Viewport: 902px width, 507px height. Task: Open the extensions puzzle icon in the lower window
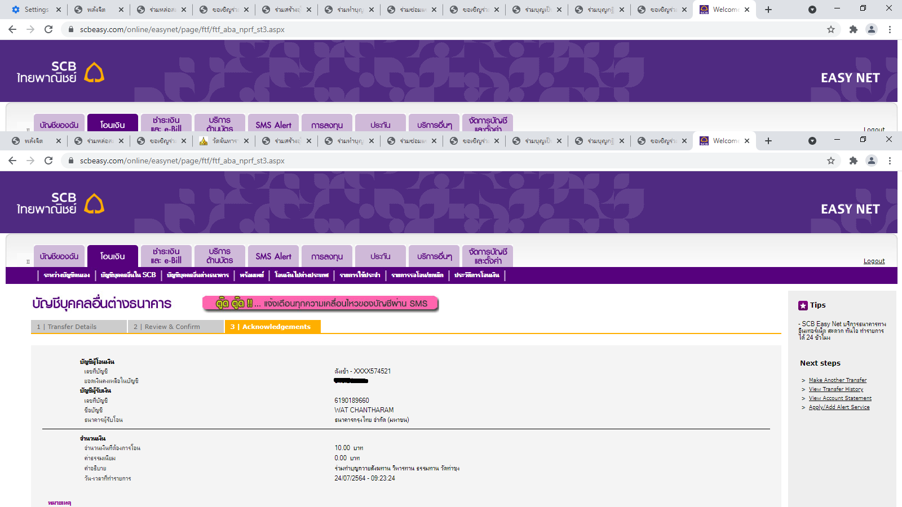[854, 161]
